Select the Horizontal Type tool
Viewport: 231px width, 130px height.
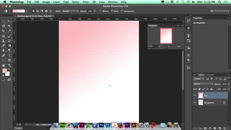[x=9, y=55]
